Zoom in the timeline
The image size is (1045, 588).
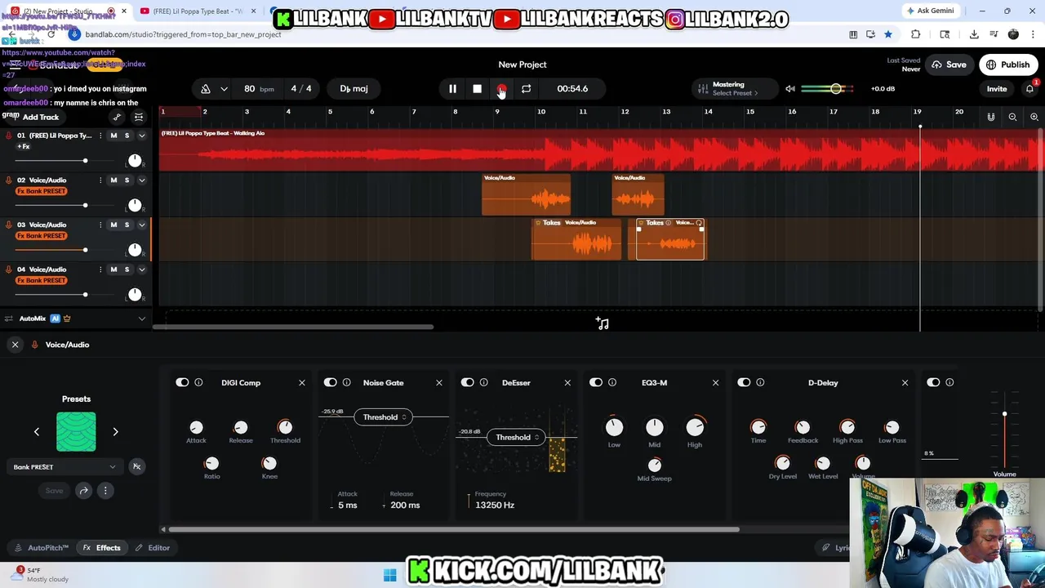tap(1034, 117)
